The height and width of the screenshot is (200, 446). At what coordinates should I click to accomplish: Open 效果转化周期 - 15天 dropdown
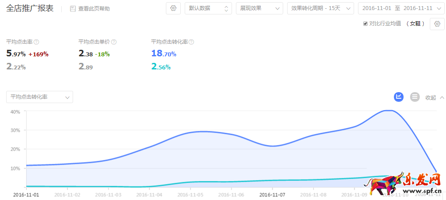320,8
